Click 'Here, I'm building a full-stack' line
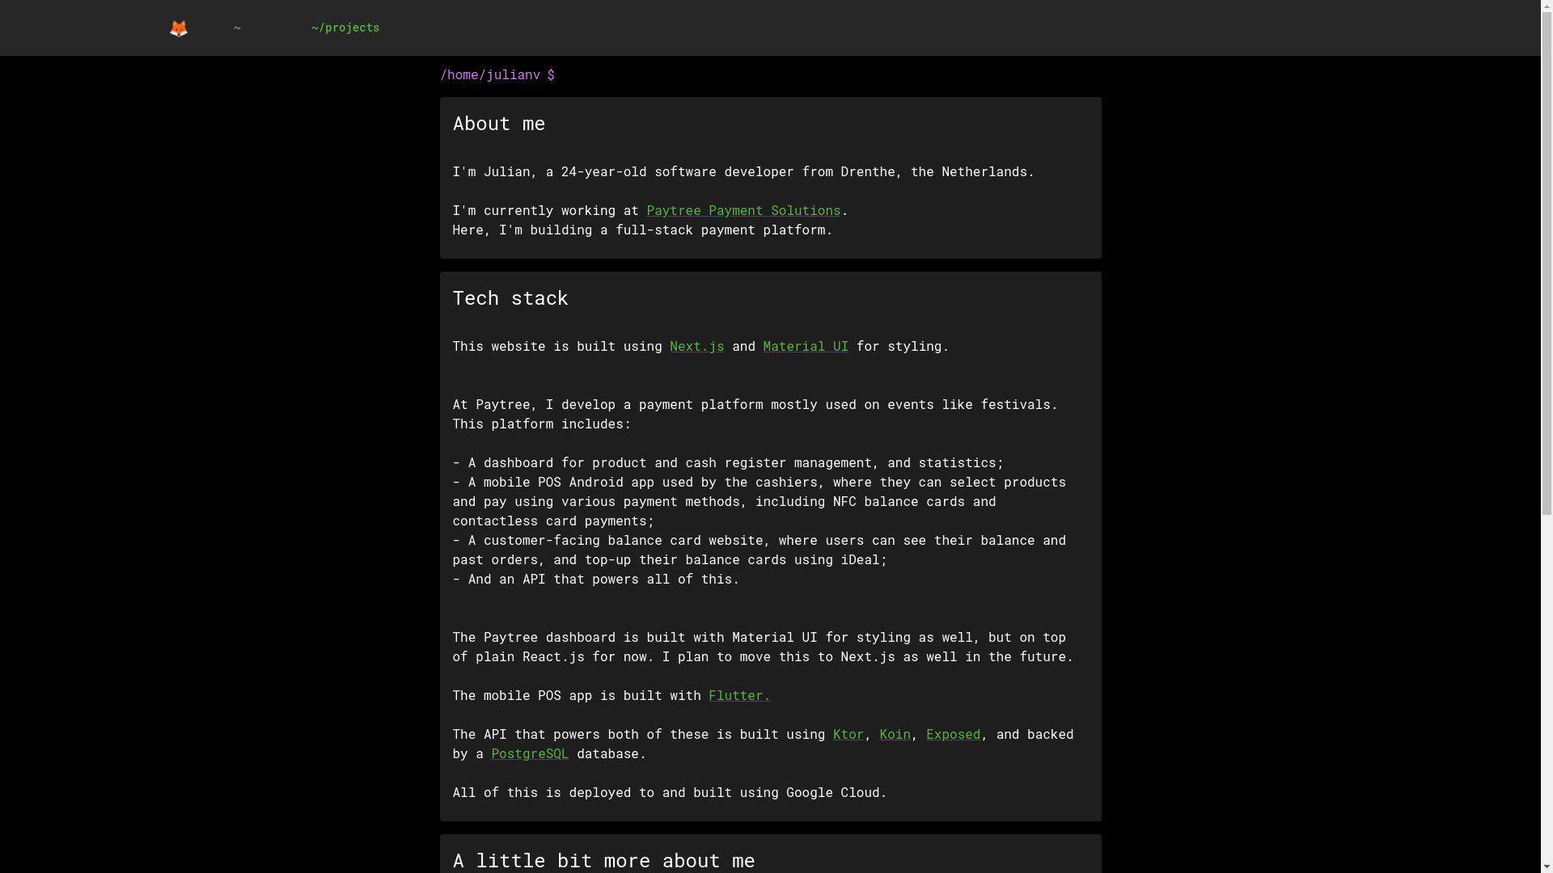This screenshot has width=1553, height=873. click(642, 230)
